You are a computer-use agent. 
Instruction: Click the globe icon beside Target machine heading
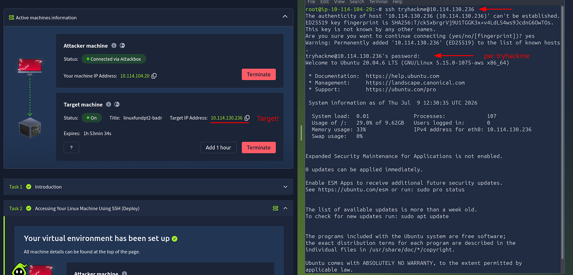(x=117, y=105)
